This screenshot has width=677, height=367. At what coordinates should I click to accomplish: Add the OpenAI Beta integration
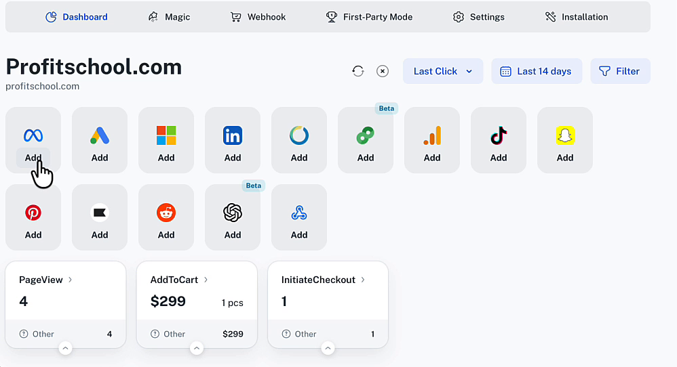click(x=233, y=235)
